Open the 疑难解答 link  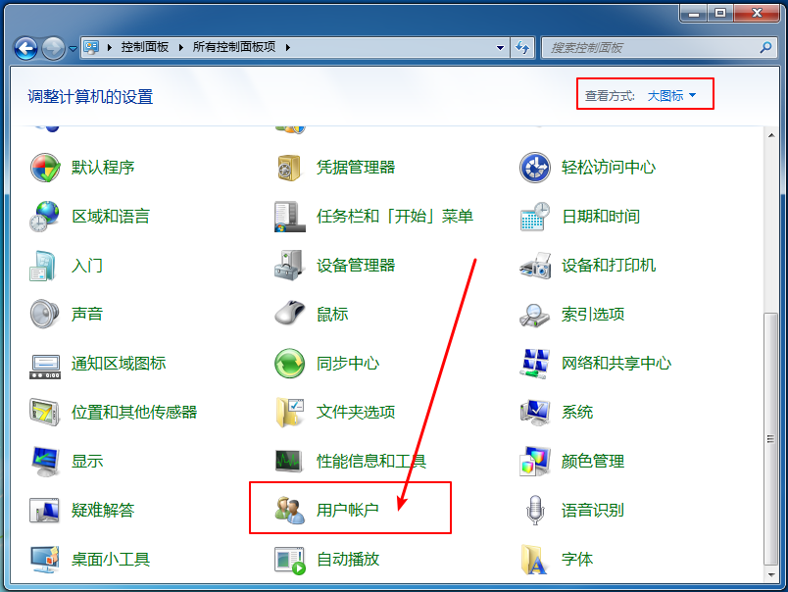[103, 510]
